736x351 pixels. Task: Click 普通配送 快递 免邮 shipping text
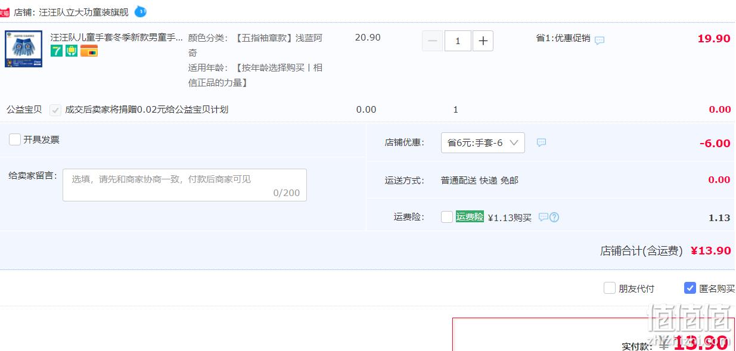[480, 180]
